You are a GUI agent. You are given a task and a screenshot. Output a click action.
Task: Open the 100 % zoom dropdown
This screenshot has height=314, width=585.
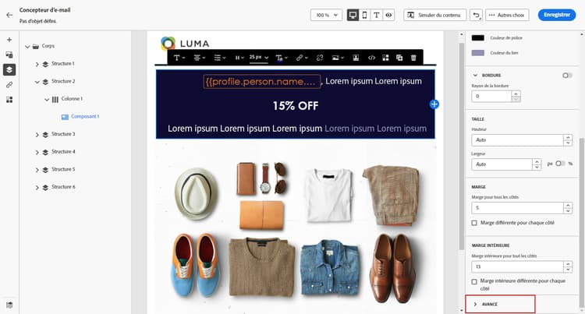point(327,15)
